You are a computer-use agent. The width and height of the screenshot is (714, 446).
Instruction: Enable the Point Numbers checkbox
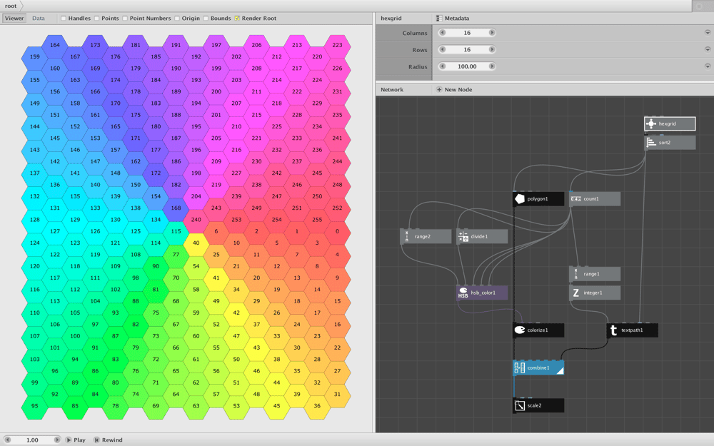tap(125, 19)
